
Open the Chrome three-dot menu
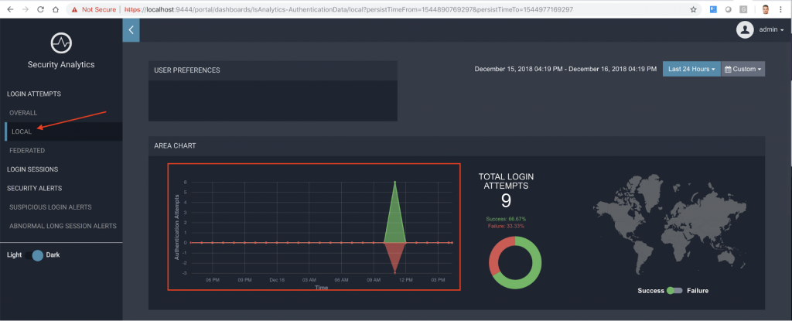[x=783, y=9]
